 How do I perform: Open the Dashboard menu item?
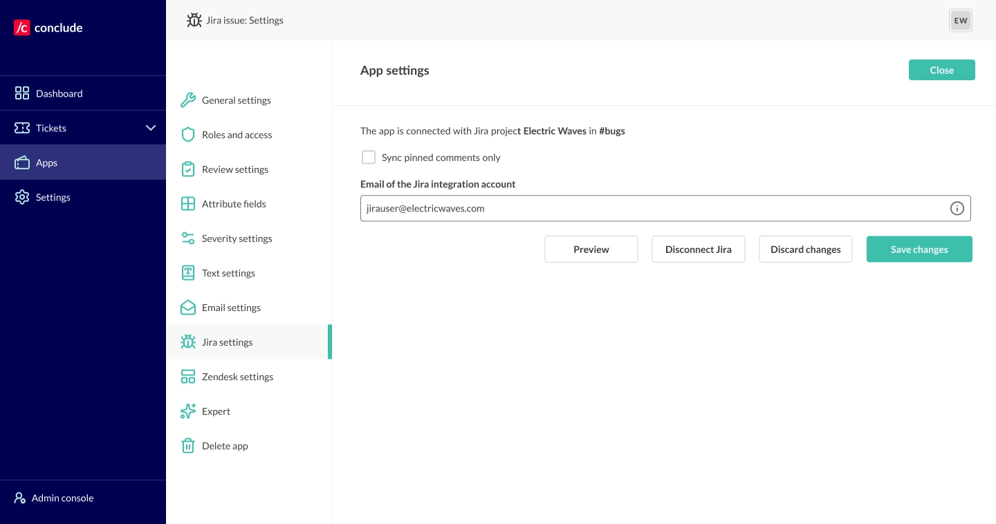[59, 93]
